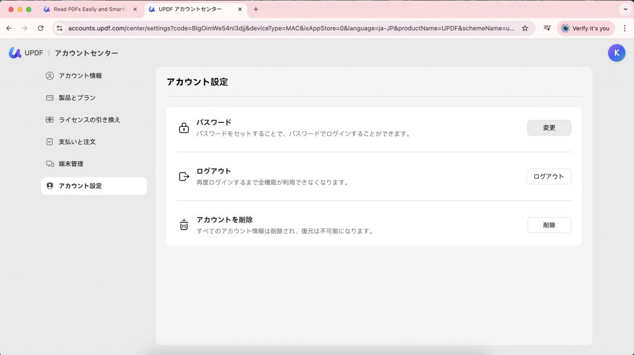Open the K profile avatar
This screenshot has width=634, height=355.
click(x=616, y=53)
